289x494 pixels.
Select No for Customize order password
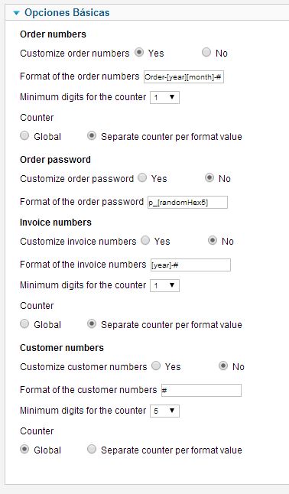(209, 177)
